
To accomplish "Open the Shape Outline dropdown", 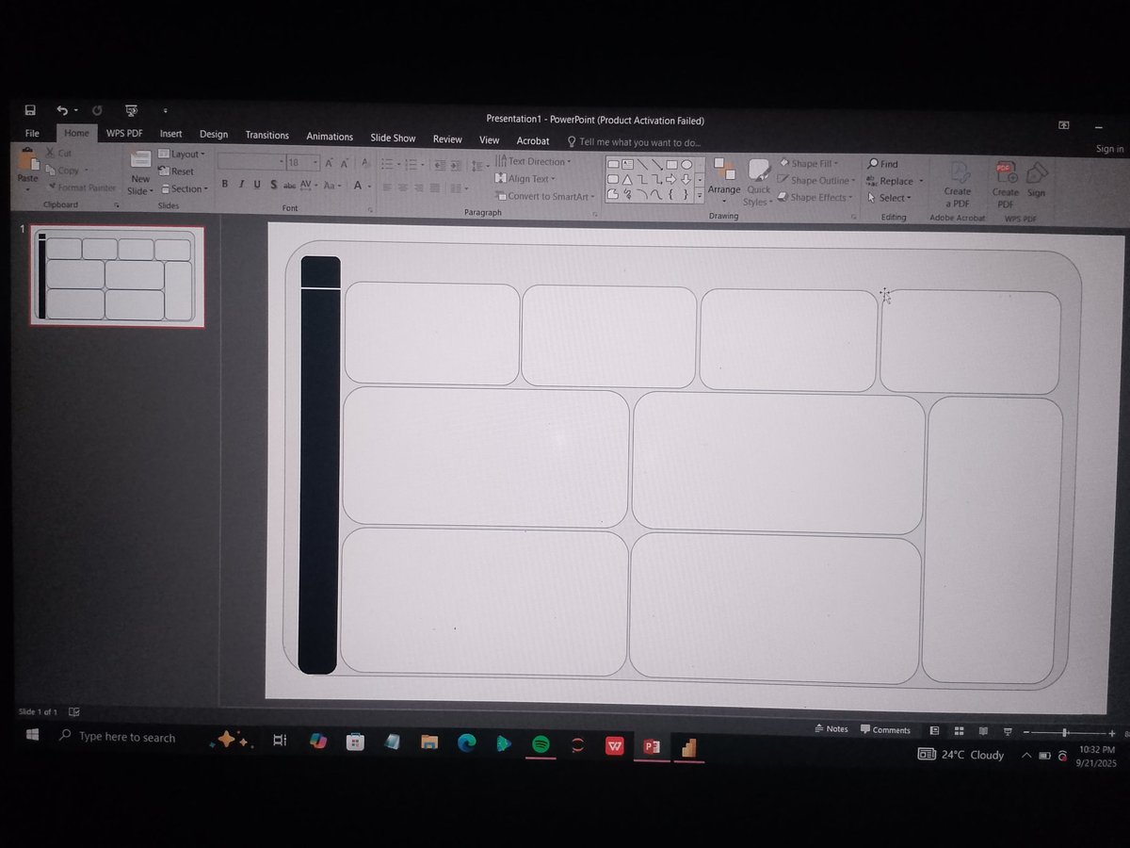I will tap(815, 180).
